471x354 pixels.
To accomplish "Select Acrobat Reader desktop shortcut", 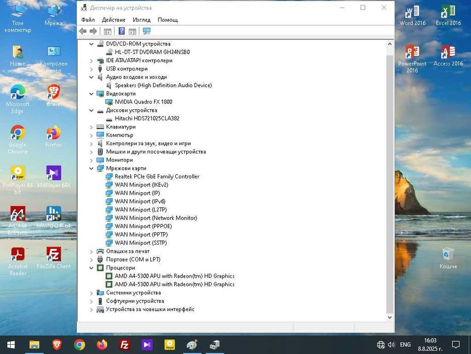I will coord(18,261).
